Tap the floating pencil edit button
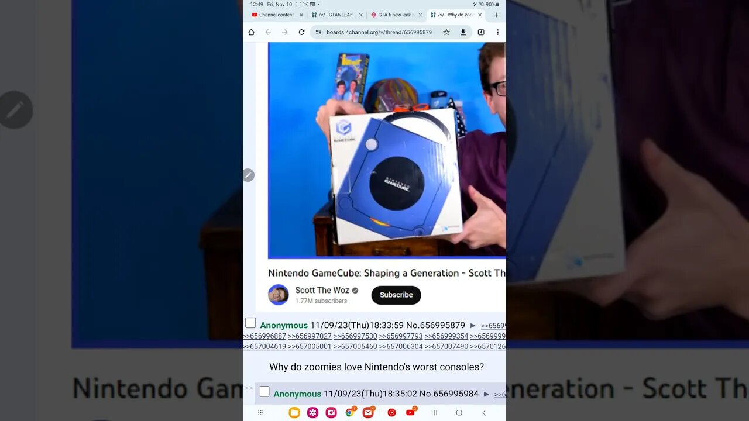Viewport: 749px width, 421px height. point(248,175)
